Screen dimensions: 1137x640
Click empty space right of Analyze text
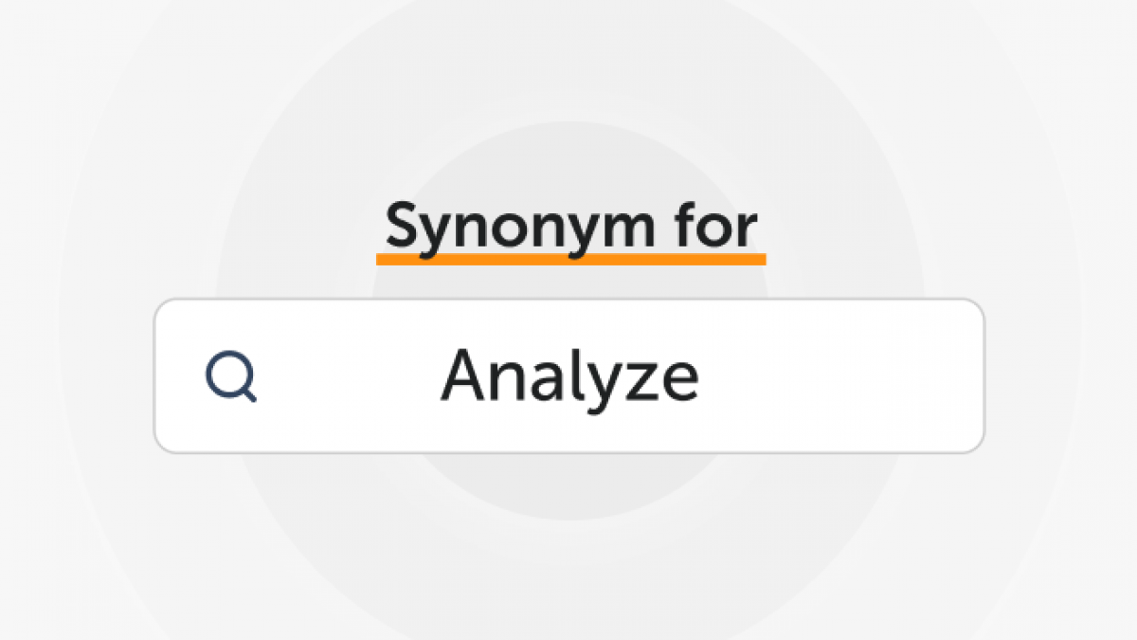834,376
